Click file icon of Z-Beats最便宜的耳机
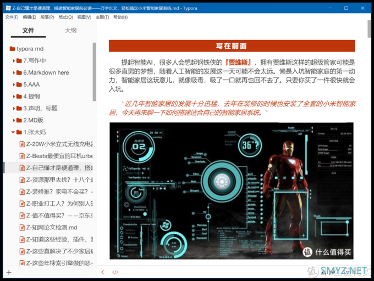 (22, 156)
